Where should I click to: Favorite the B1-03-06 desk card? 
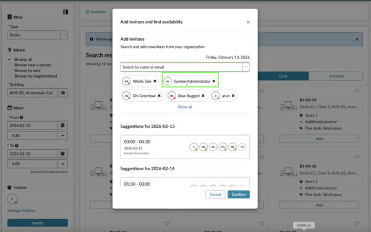tap(357, 157)
